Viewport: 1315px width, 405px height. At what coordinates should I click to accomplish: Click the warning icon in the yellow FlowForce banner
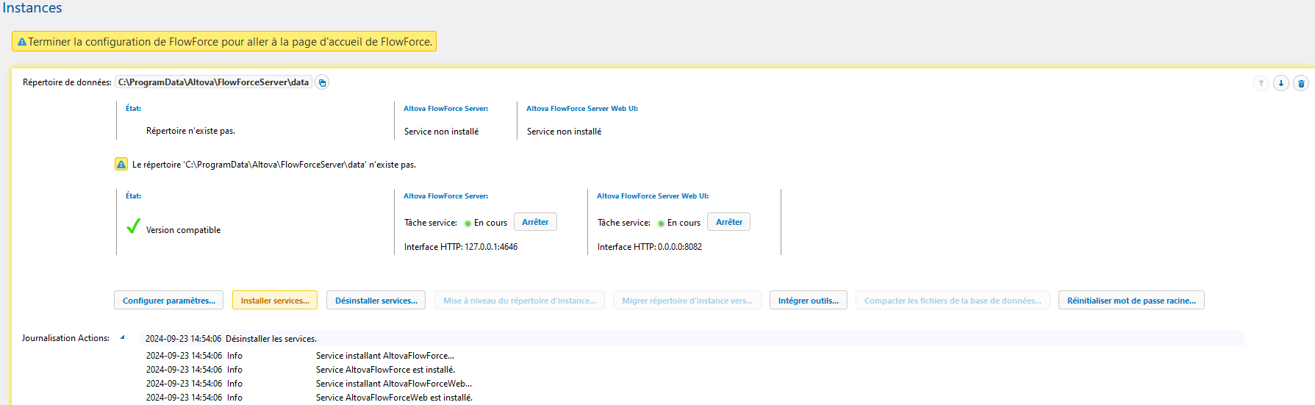[x=22, y=42]
